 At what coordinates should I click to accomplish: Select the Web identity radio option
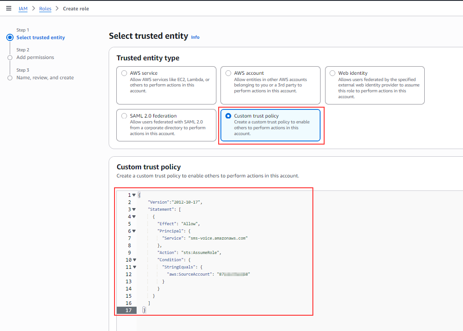tap(332, 73)
